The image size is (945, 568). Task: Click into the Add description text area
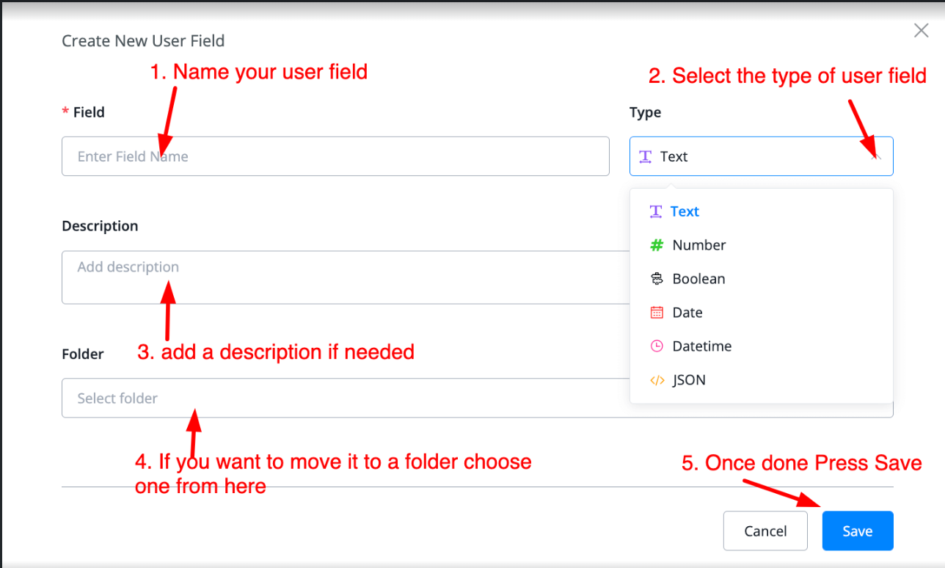[x=345, y=277]
